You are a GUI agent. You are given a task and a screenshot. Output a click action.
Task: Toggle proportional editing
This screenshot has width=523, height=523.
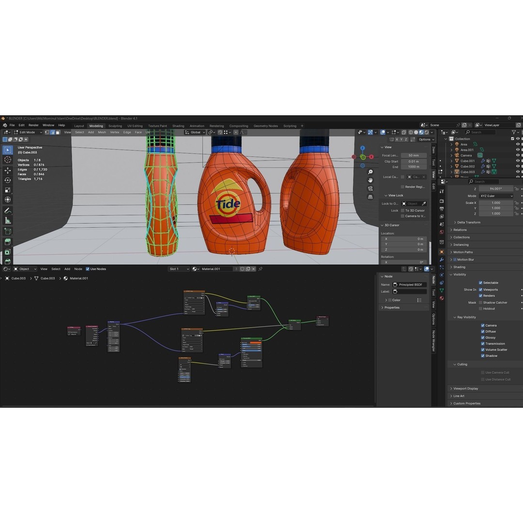coord(236,132)
